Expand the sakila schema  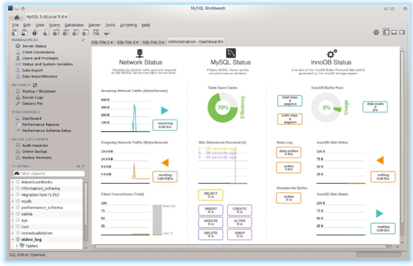pyautogui.click(x=12, y=214)
